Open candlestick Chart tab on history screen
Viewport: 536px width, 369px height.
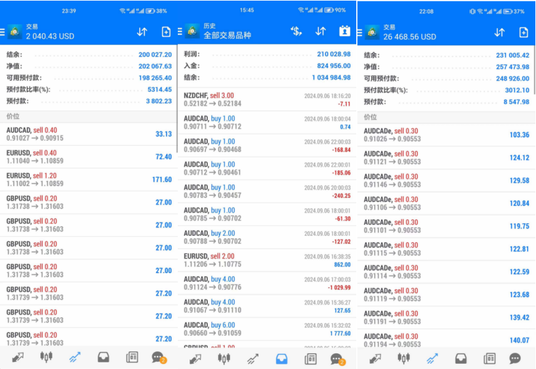[224, 359]
